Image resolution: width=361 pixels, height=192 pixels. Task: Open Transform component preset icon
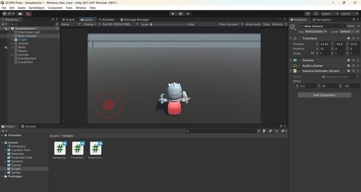click(353, 38)
